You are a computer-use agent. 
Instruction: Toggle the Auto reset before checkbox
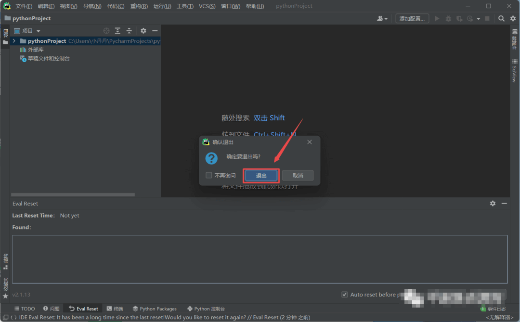click(344, 295)
